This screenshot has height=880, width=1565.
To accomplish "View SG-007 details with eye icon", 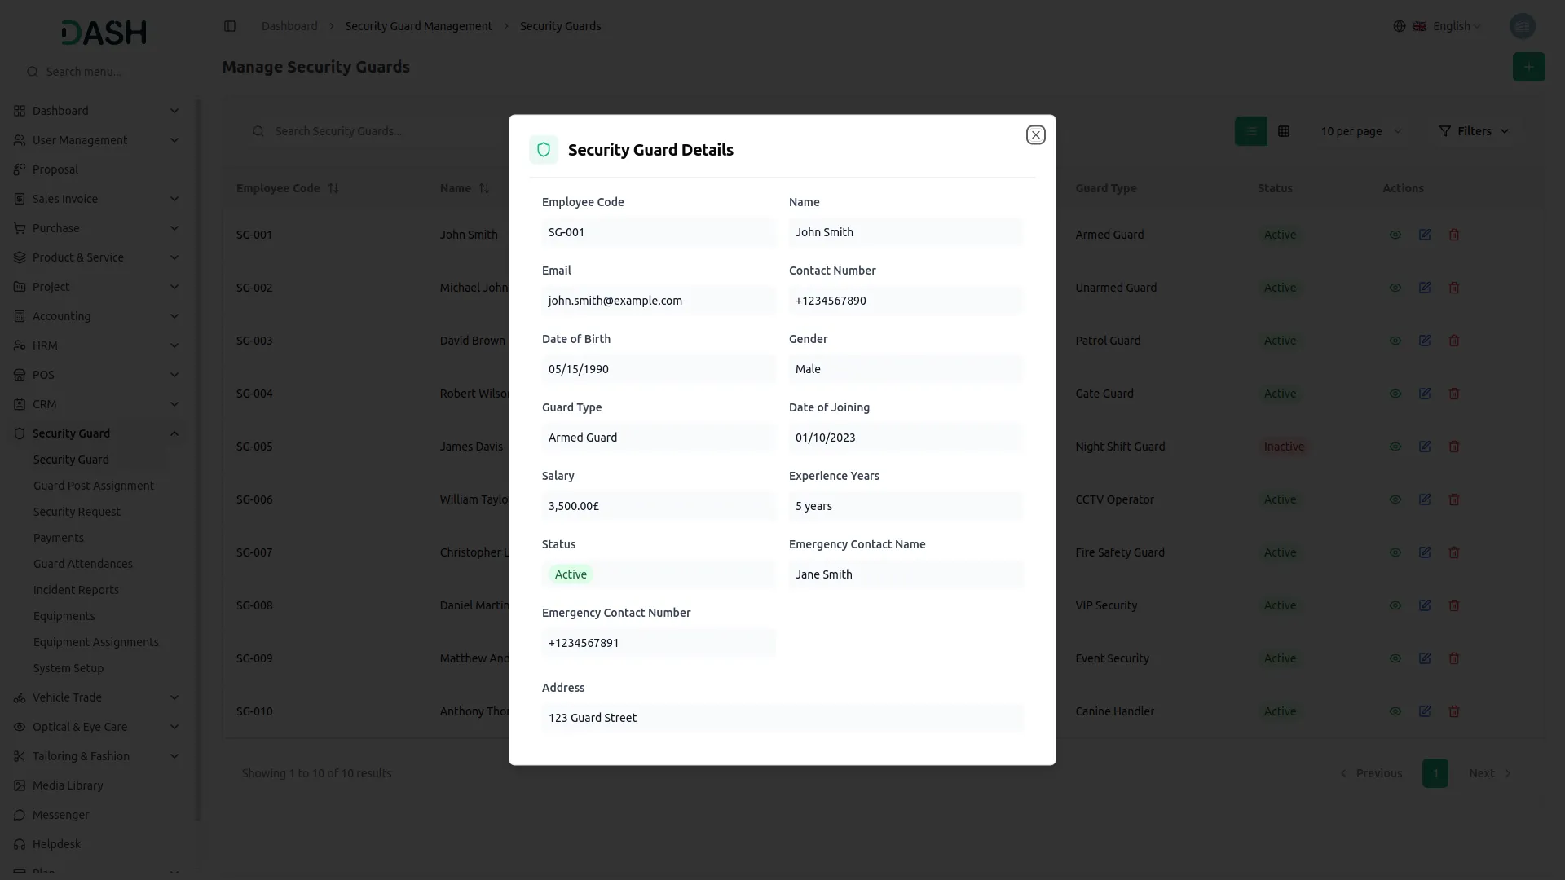I will point(1395,552).
